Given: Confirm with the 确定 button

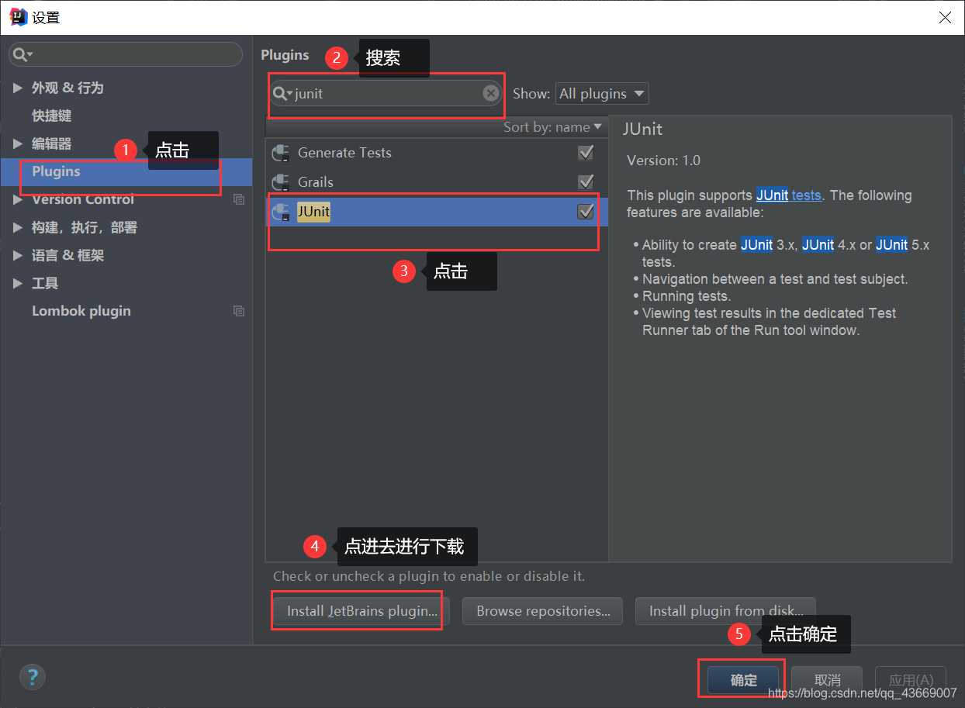Looking at the screenshot, I should [x=743, y=680].
